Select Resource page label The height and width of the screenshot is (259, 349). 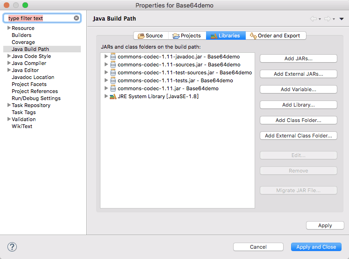(23, 28)
